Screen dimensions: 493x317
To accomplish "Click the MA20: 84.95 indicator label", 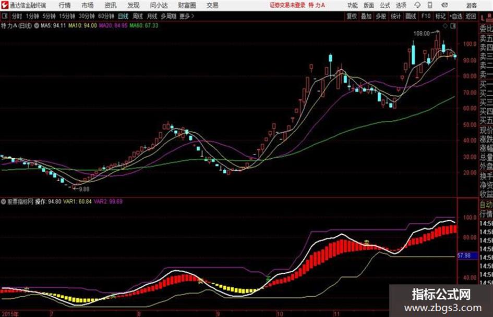I will pos(113,26).
